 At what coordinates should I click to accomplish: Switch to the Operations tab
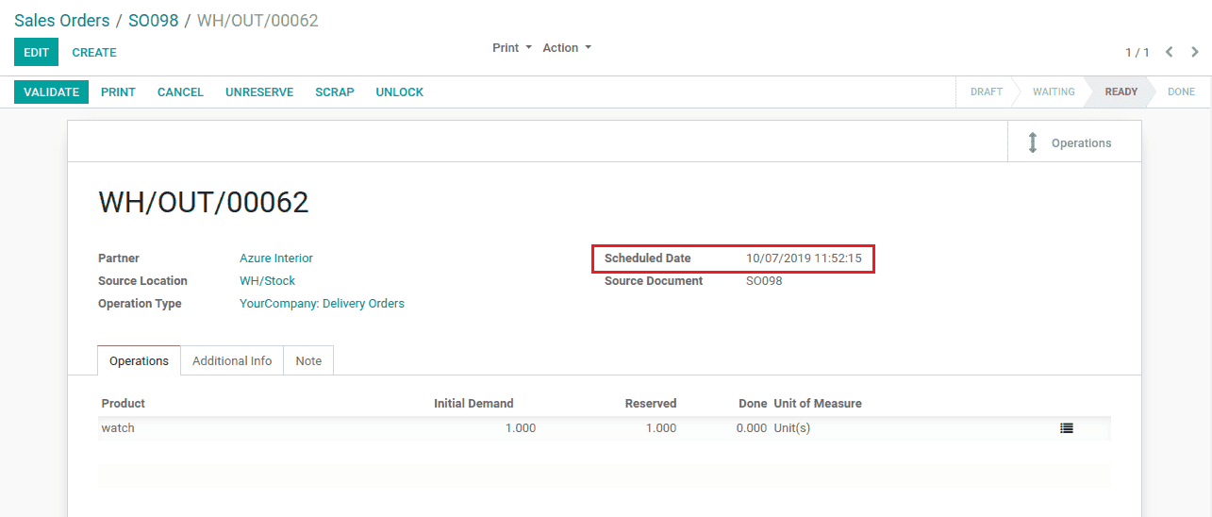[139, 361]
